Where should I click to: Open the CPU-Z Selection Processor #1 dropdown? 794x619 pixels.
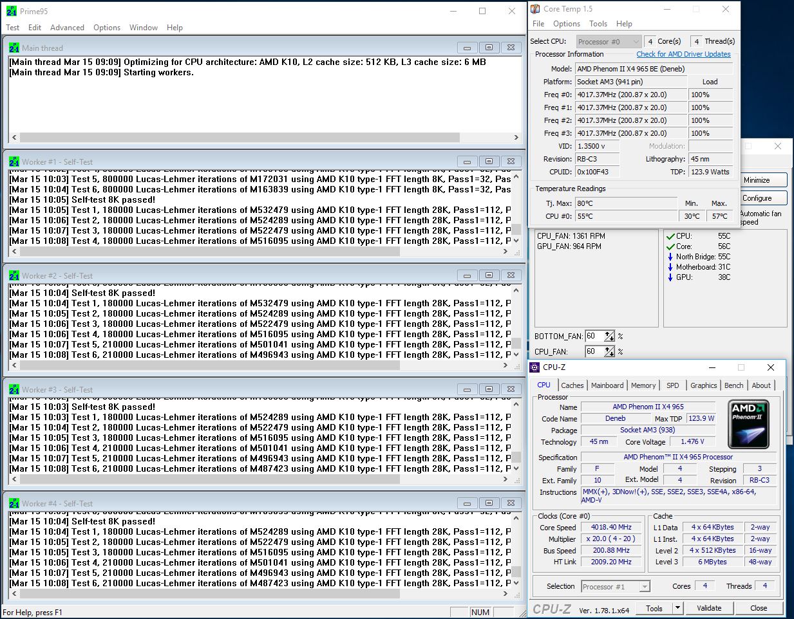[616, 587]
